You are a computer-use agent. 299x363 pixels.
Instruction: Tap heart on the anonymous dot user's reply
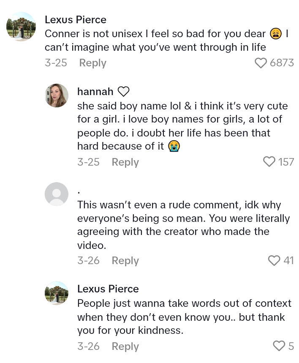(274, 261)
